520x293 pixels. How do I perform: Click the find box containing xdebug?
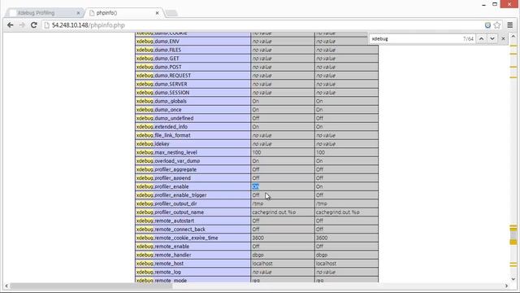coord(416,39)
